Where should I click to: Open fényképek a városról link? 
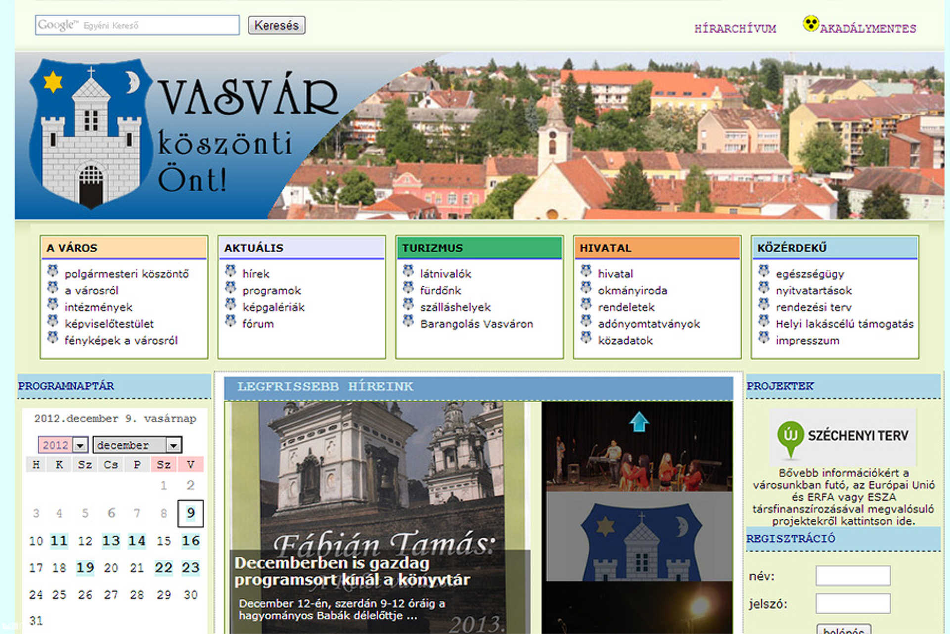(x=121, y=341)
